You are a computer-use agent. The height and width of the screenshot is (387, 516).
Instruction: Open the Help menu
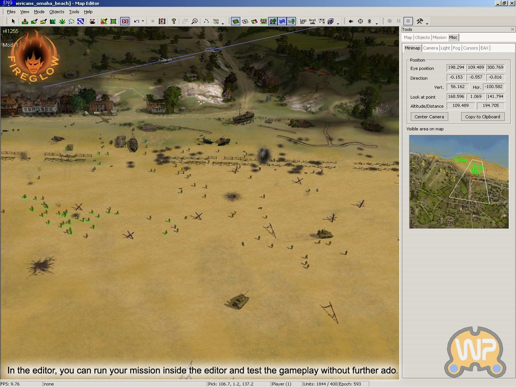point(88,12)
